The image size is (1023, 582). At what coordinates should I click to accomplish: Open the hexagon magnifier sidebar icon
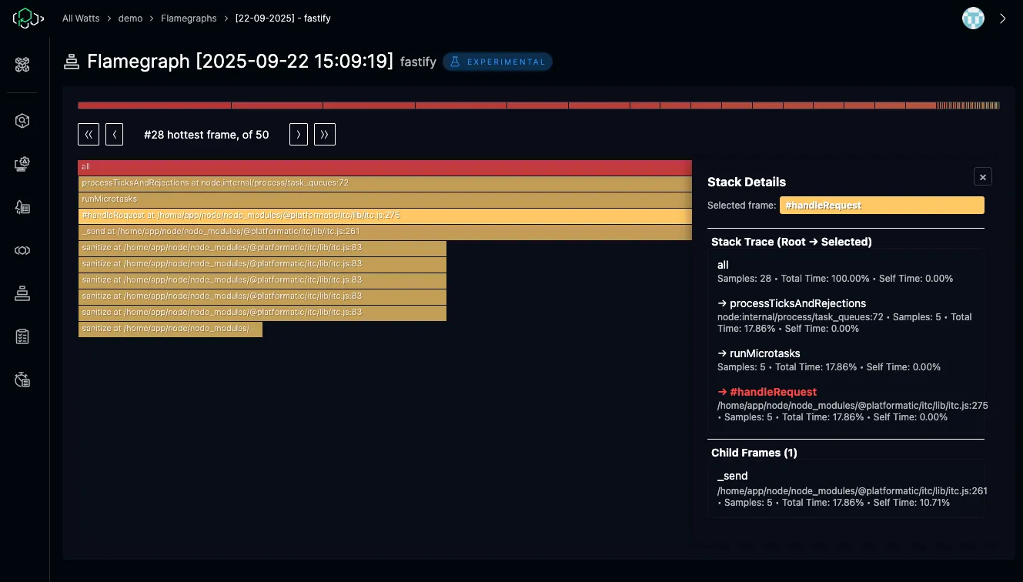[22, 121]
